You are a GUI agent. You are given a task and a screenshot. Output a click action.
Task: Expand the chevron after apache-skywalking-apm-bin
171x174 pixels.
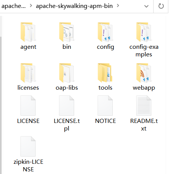[x=118, y=6]
